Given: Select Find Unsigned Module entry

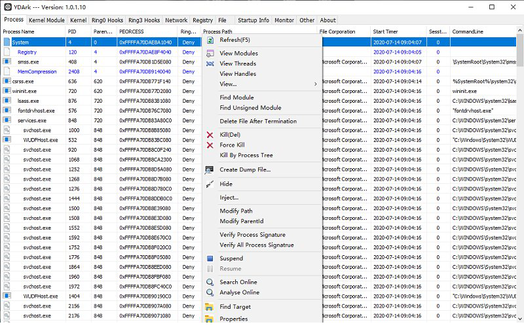Looking at the screenshot, I should (250, 108).
